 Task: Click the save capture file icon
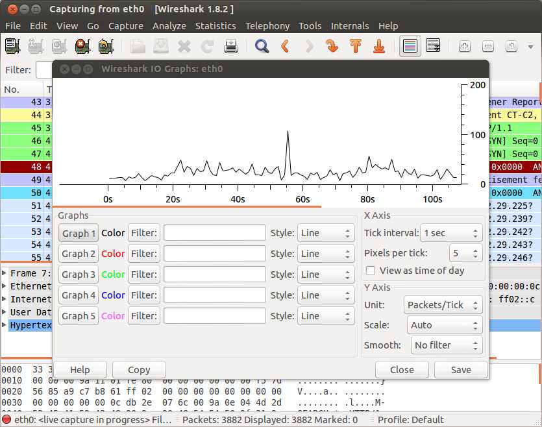[x=161, y=46]
